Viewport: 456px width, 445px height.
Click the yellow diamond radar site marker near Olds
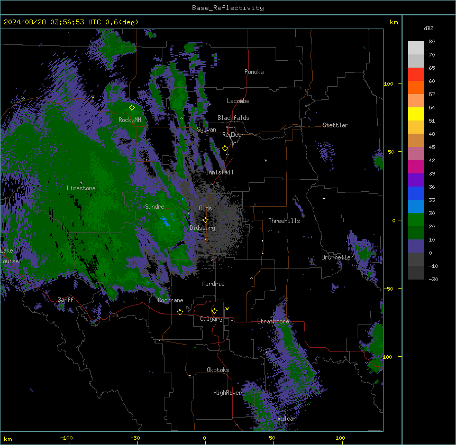pyautogui.click(x=205, y=220)
